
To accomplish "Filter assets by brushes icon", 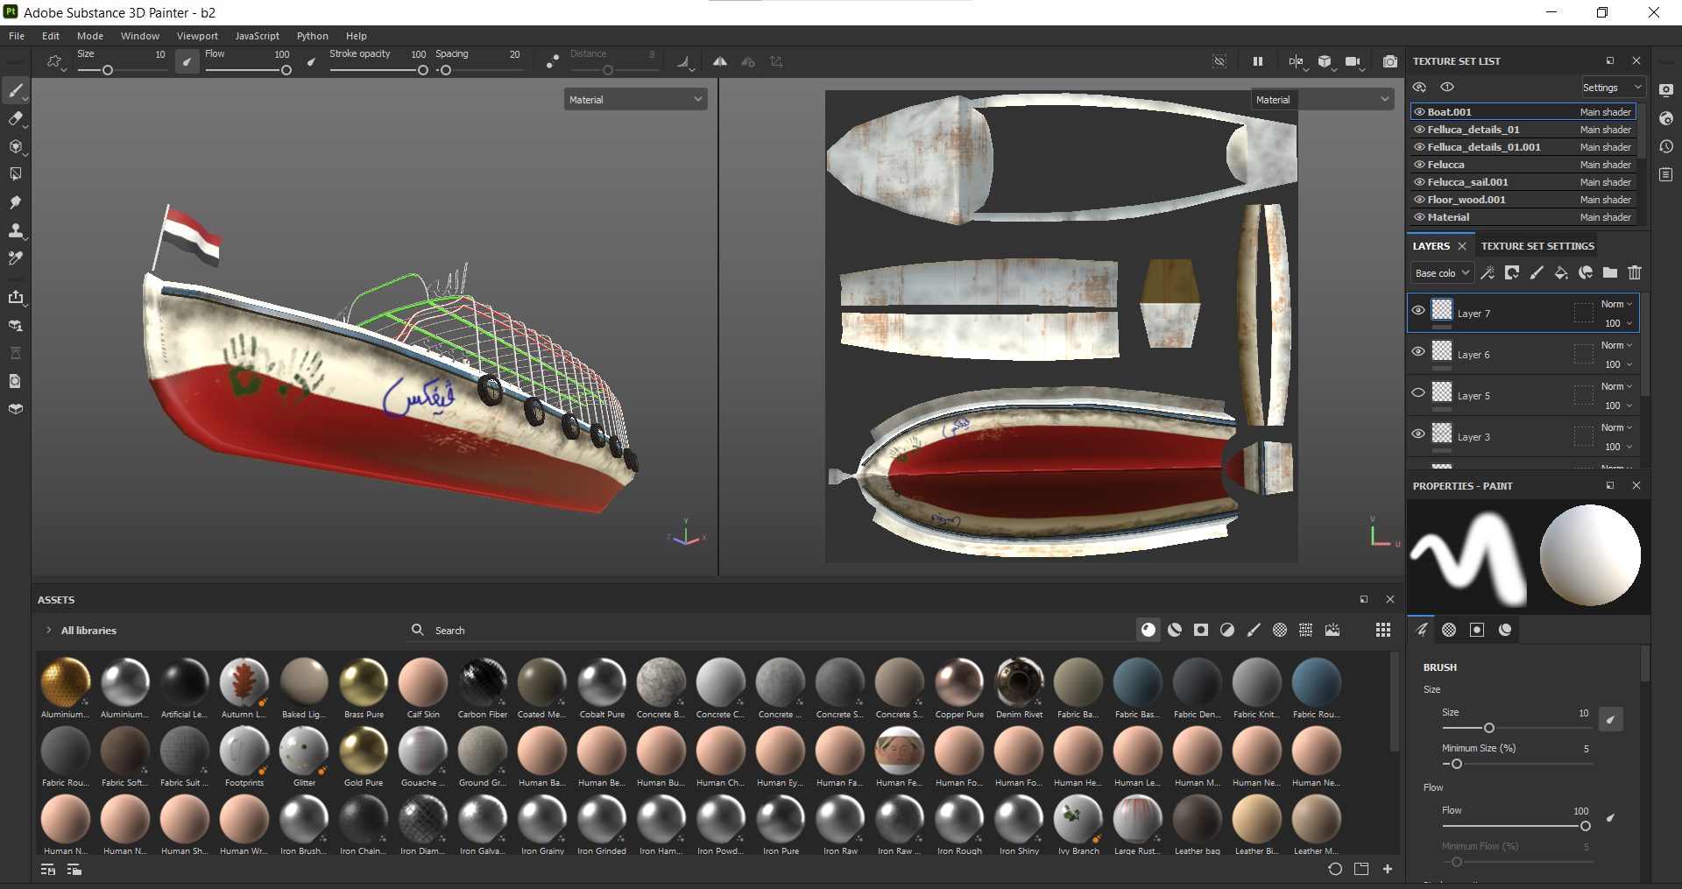I will (x=1254, y=630).
